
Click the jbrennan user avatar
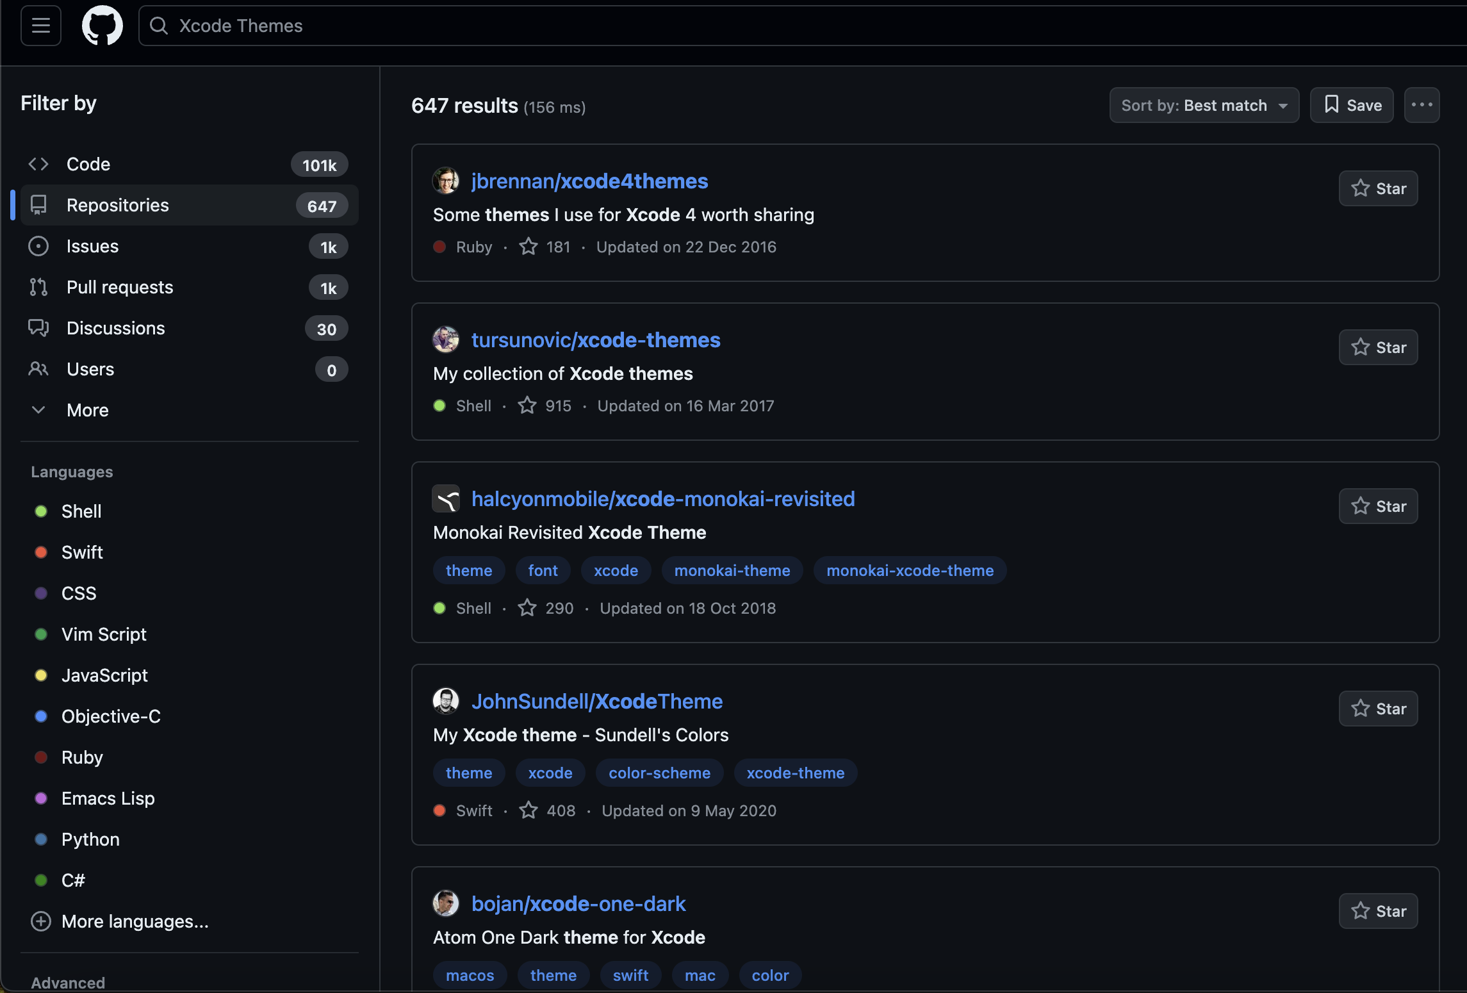446,181
